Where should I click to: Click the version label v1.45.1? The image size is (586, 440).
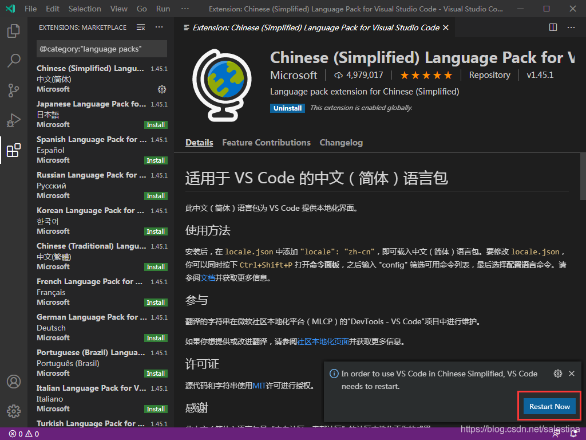(540, 75)
